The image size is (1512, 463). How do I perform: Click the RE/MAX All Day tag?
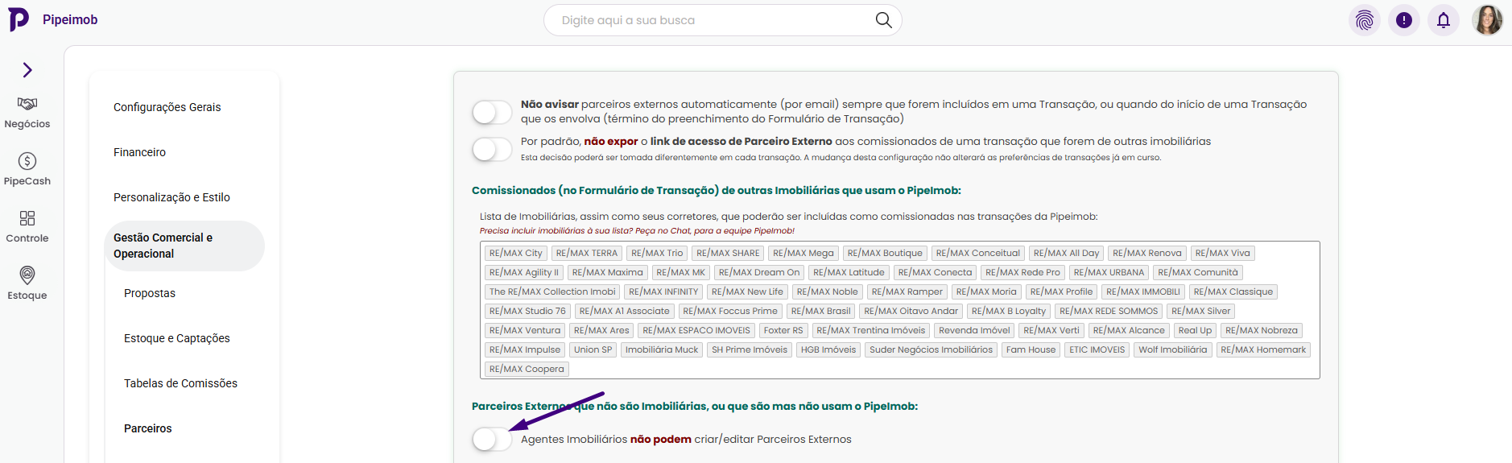coord(1066,253)
